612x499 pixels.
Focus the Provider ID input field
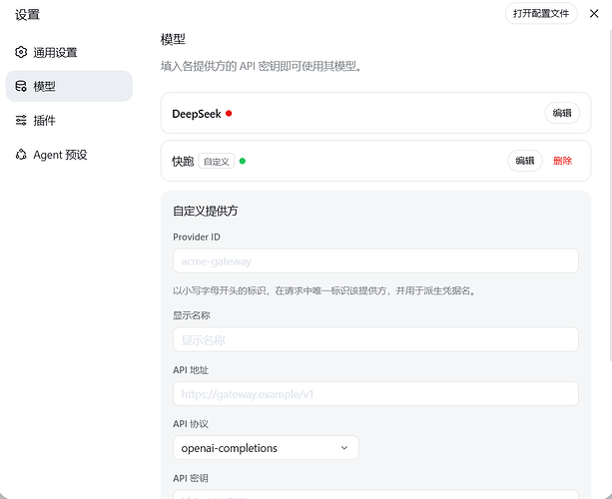[375, 261]
